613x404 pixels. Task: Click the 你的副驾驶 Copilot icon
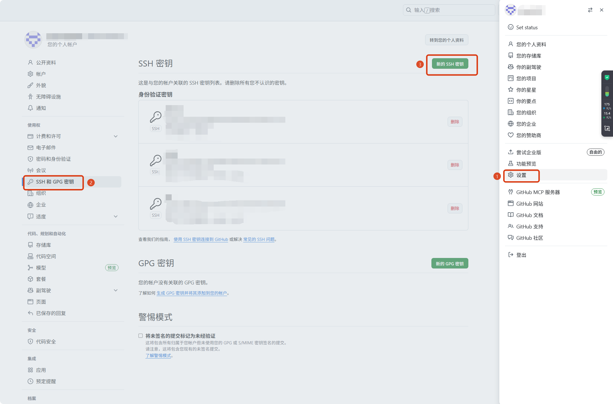510,67
